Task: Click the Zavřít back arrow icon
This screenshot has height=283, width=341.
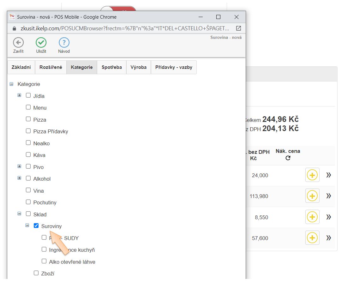Action: (18, 43)
